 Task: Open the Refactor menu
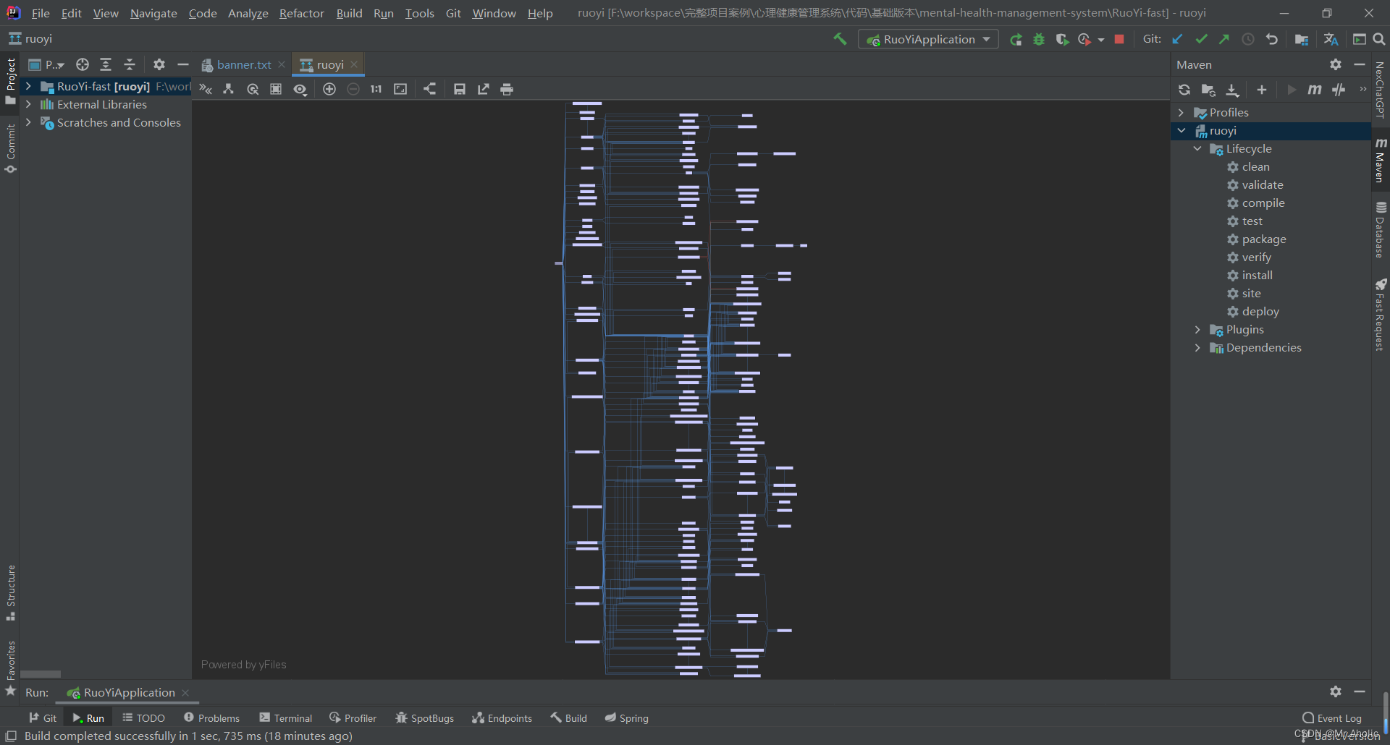tap(302, 13)
